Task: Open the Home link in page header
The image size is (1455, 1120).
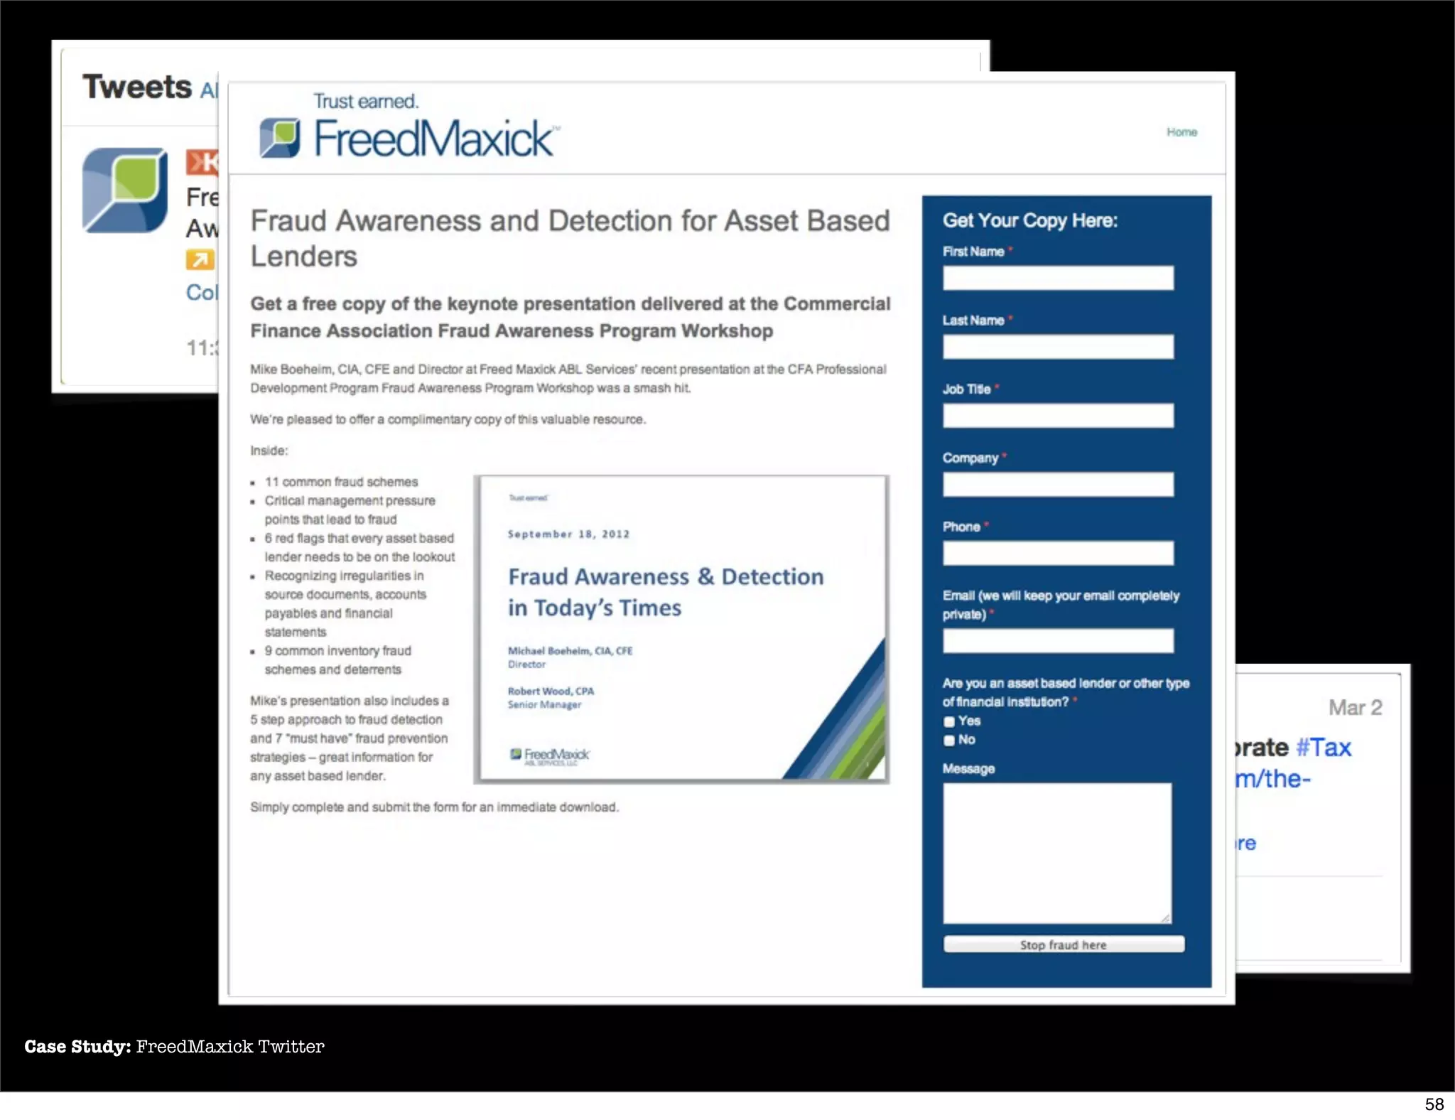Action: click(1181, 132)
